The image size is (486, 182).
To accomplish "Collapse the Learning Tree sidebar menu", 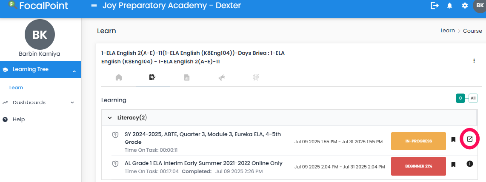I will 74,71.
